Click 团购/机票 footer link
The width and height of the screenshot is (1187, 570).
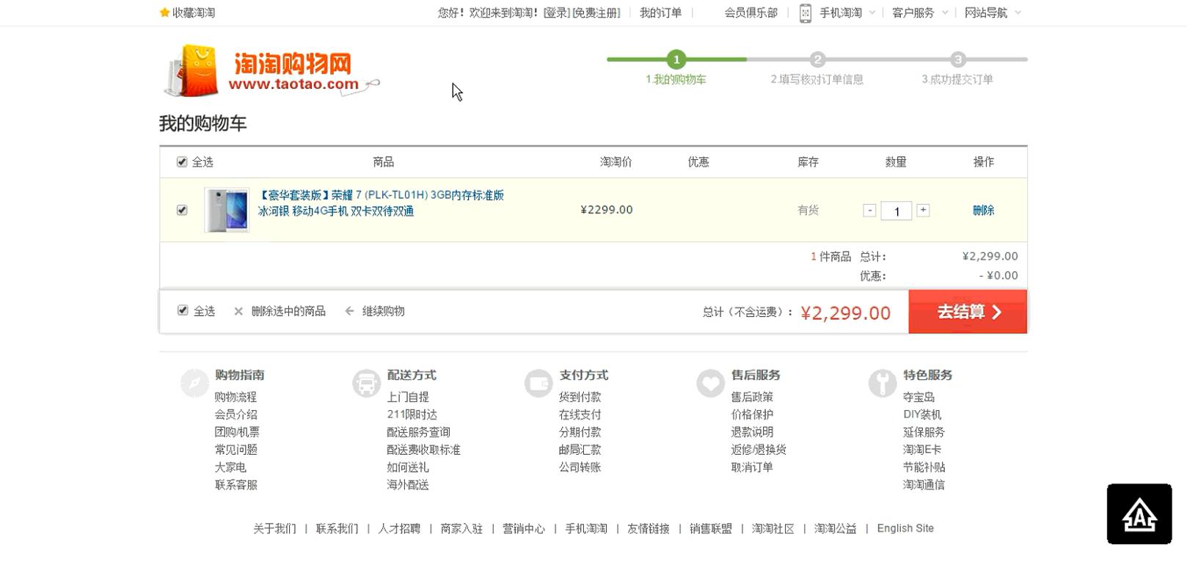tap(237, 432)
